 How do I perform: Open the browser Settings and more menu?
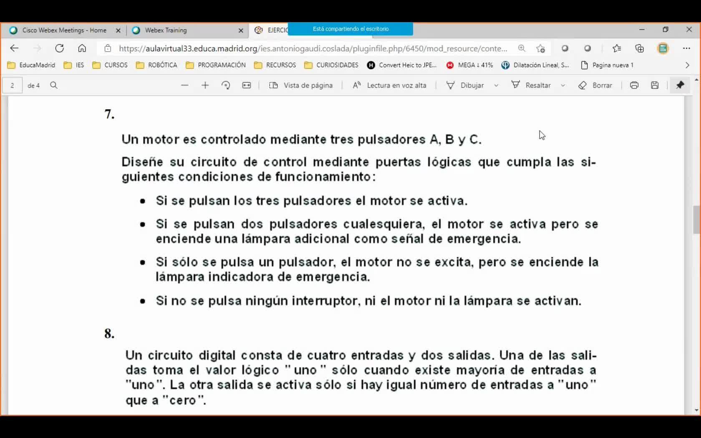click(686, 48)
